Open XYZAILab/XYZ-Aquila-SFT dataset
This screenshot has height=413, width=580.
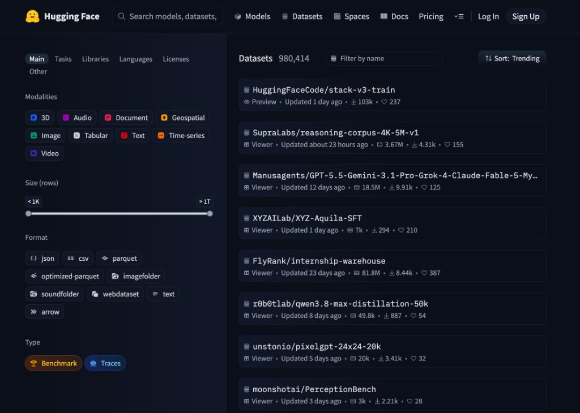click(393, 223)
